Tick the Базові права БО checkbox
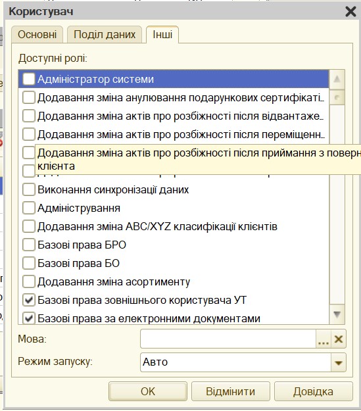 click(x=28, y=263)
